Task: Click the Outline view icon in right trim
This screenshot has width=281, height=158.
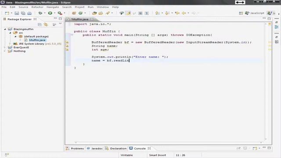Action: [x=277, y=27]
